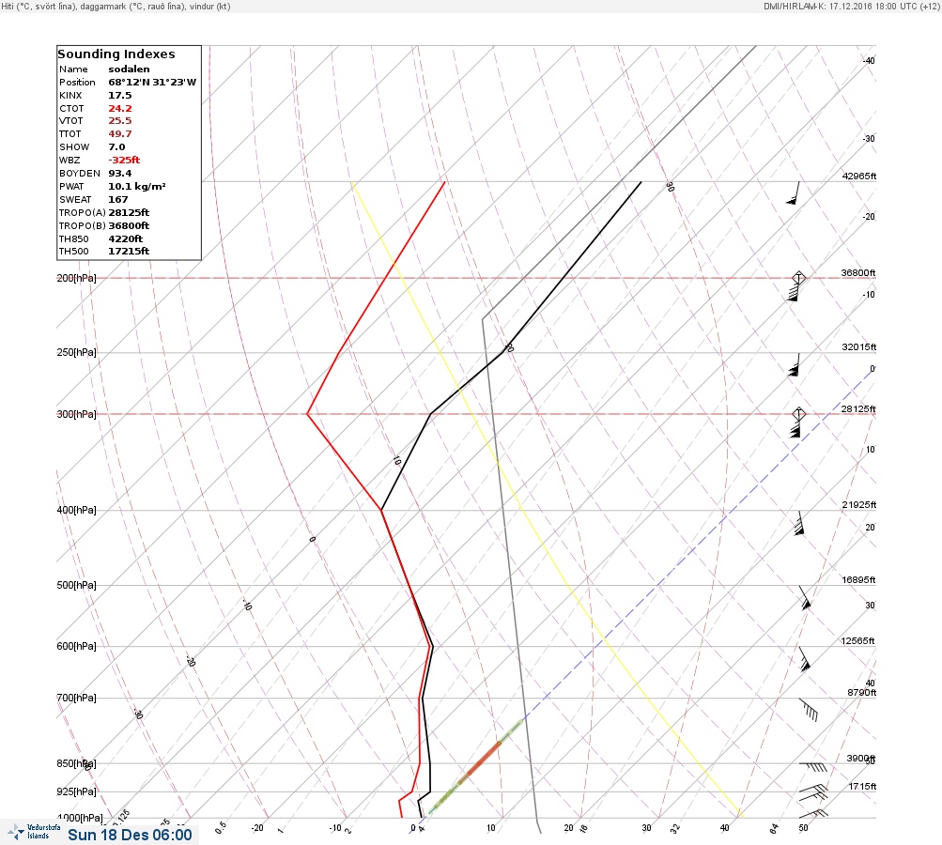The image size is (942, 845).
Task: Click the 21925ft altitude label
Action: (x=859, y=504)
